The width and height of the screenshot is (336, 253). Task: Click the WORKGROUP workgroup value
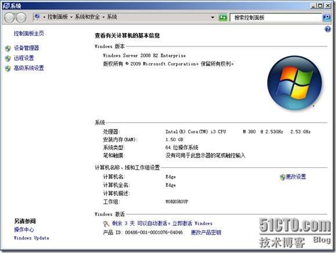tap(177, 201)
